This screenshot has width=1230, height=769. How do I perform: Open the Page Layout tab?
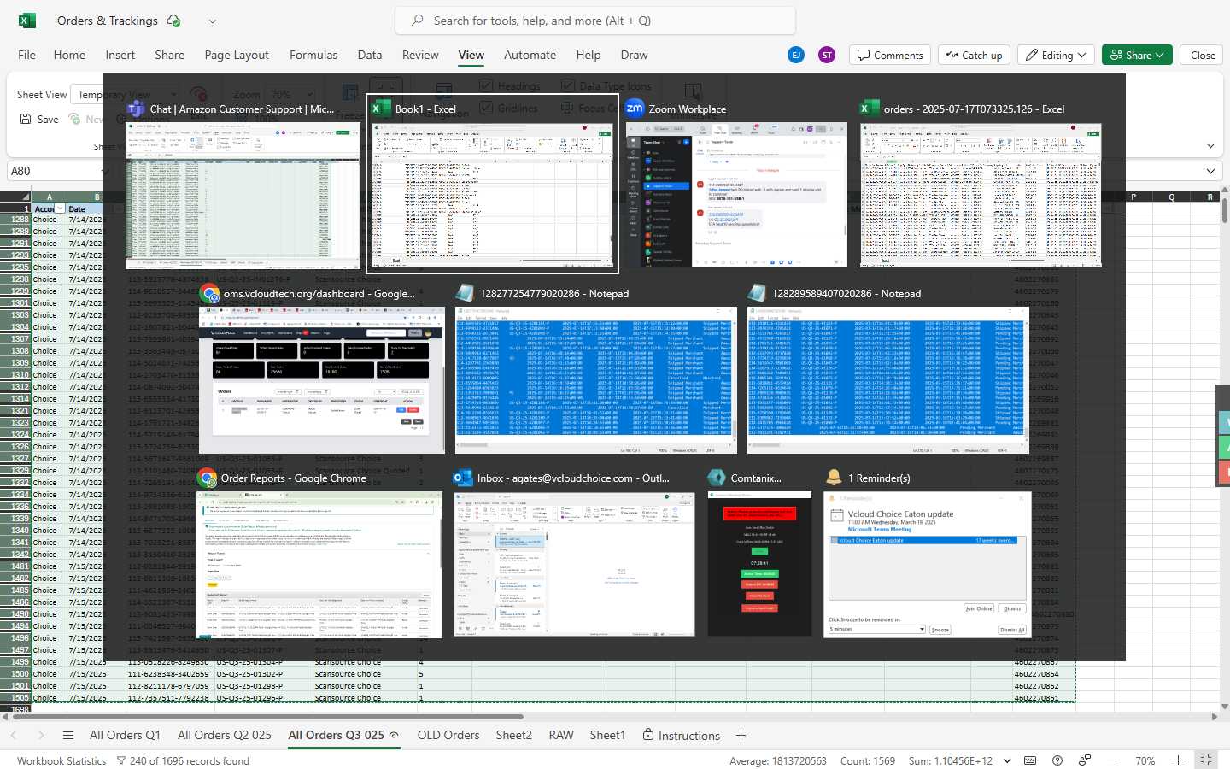[x=237, y=55]
